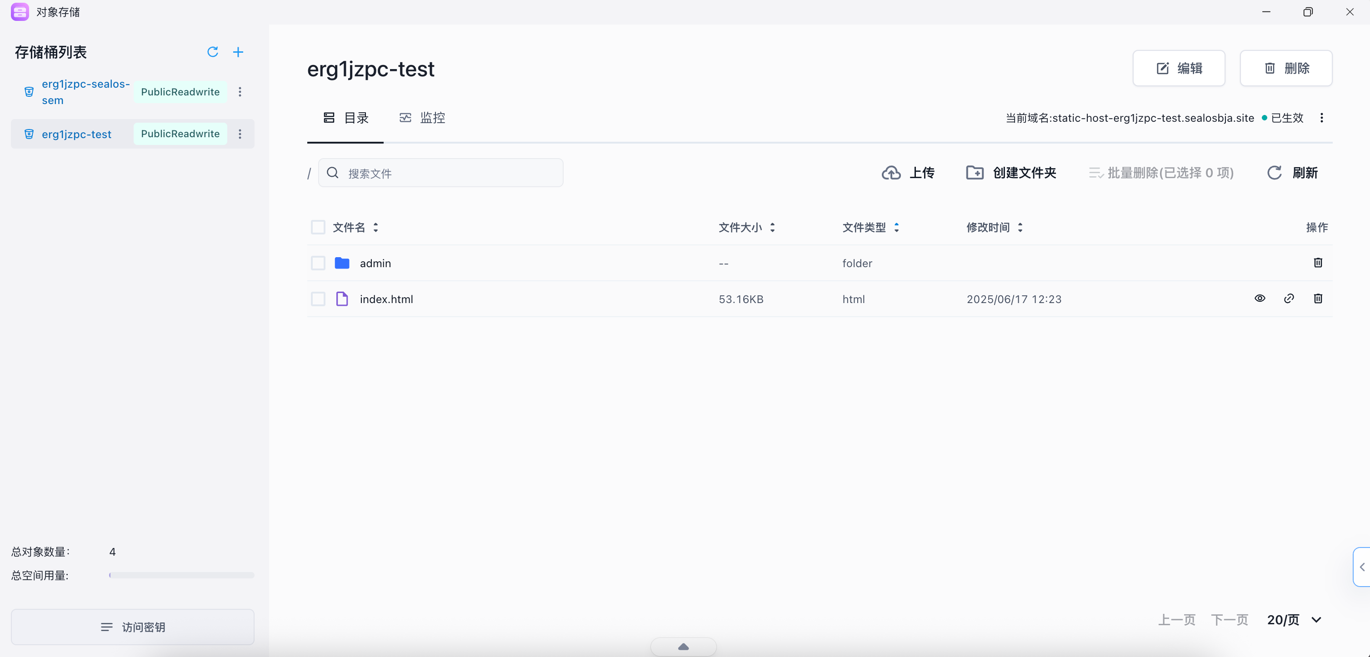Select the admin folder checkbox

click(x=318, y=263)
